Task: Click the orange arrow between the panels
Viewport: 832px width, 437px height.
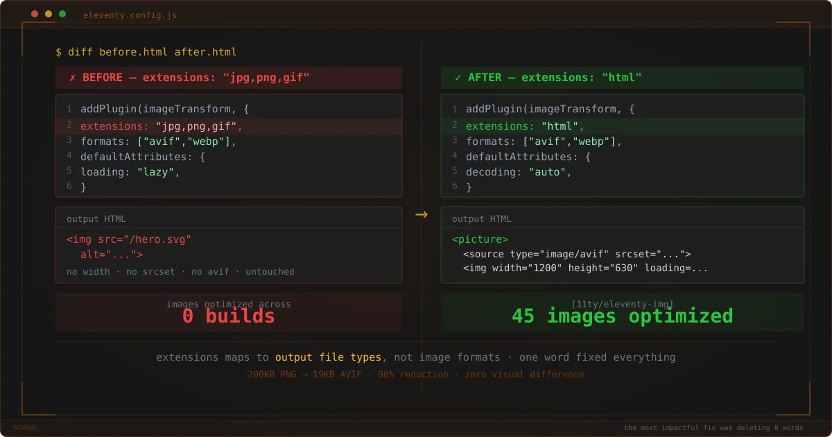Action: pyautogui.click(x=422, y=214)
